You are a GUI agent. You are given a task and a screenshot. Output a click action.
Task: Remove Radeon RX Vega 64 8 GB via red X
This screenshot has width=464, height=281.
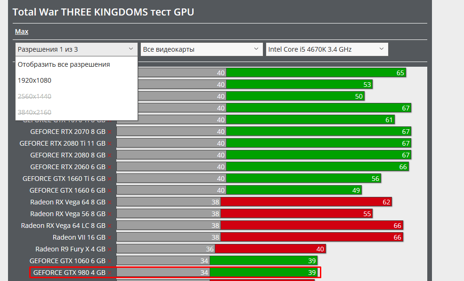[x=109, y=203]
